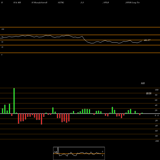Click the '100' label on RSI axis

3,29
